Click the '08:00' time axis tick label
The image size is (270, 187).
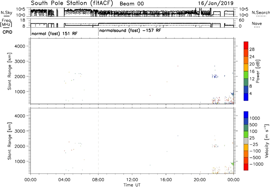pos(98,180)
